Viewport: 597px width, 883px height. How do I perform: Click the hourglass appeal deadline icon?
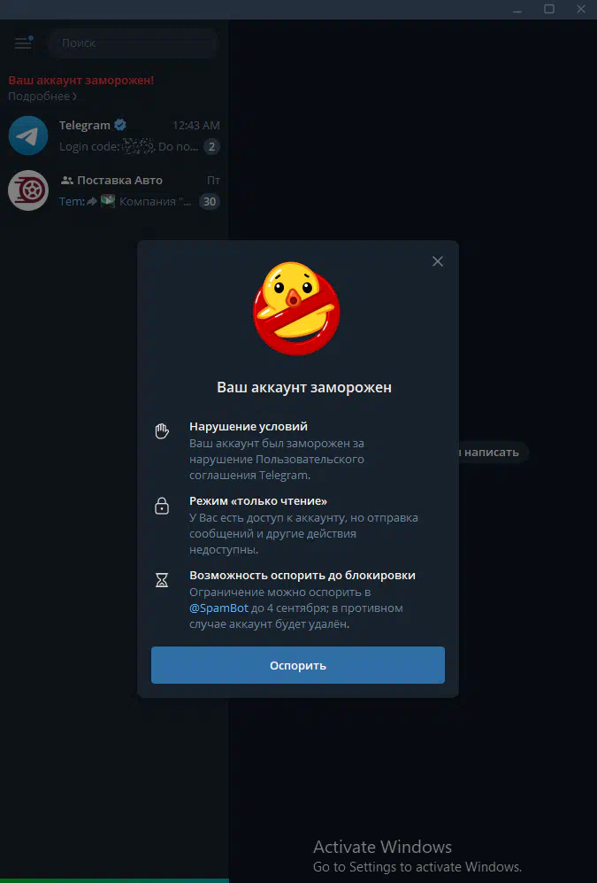pyautogui.click(x=162, y=580)
